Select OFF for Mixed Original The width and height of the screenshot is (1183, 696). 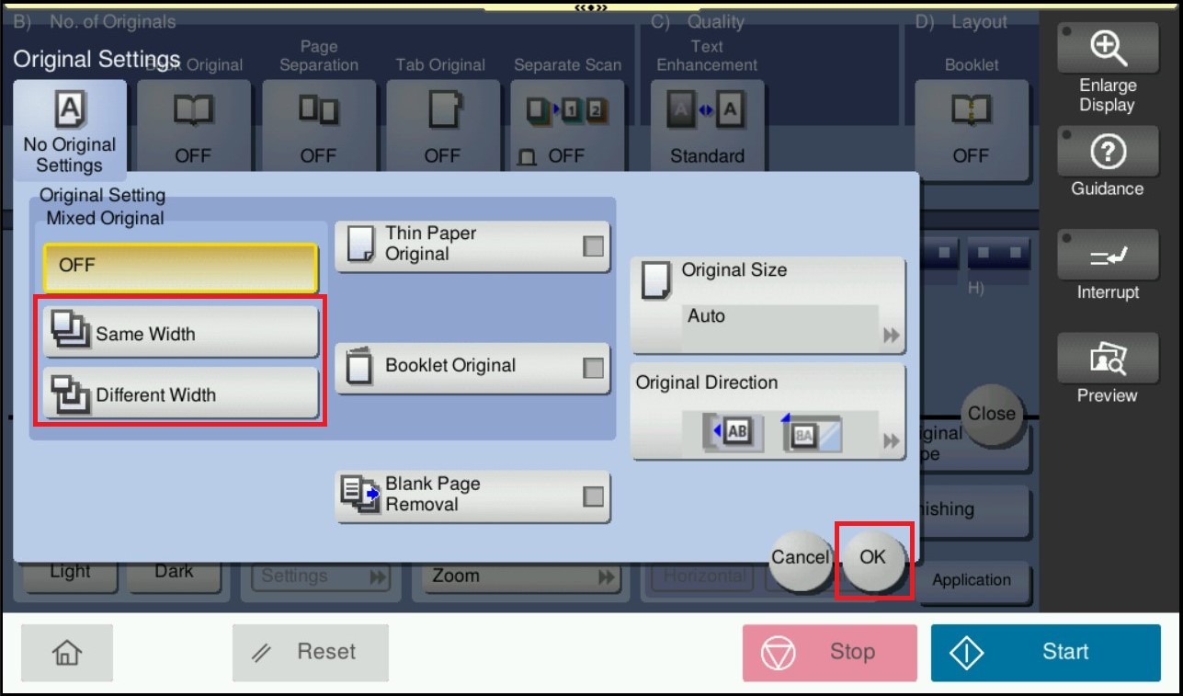pyautogui.click(x=180, y=267)
